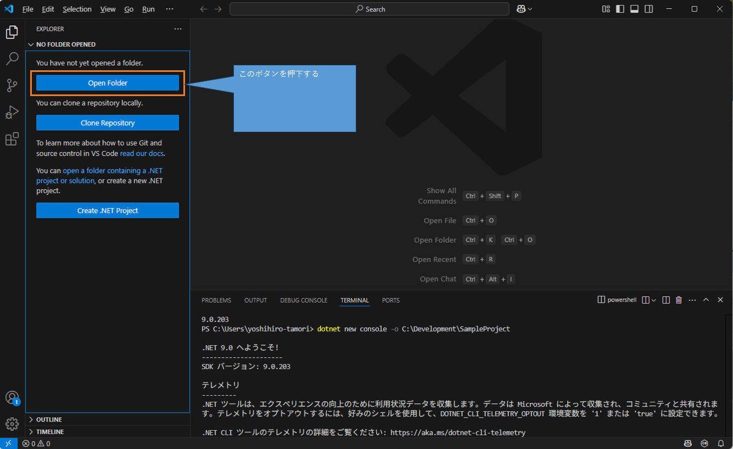The width and height of the screenshot is (733, 449).
Task: Open the Copilot dropdown arrow in title bar
Action: pos(530,9)
